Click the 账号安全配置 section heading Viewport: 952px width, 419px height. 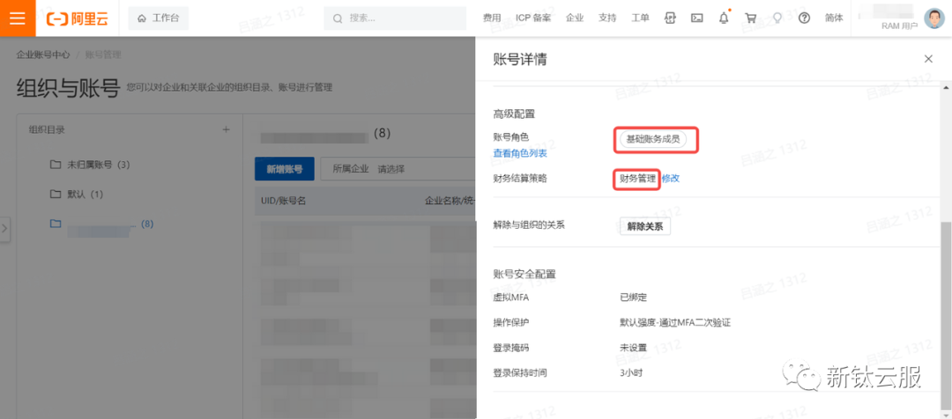click(524, 274)
